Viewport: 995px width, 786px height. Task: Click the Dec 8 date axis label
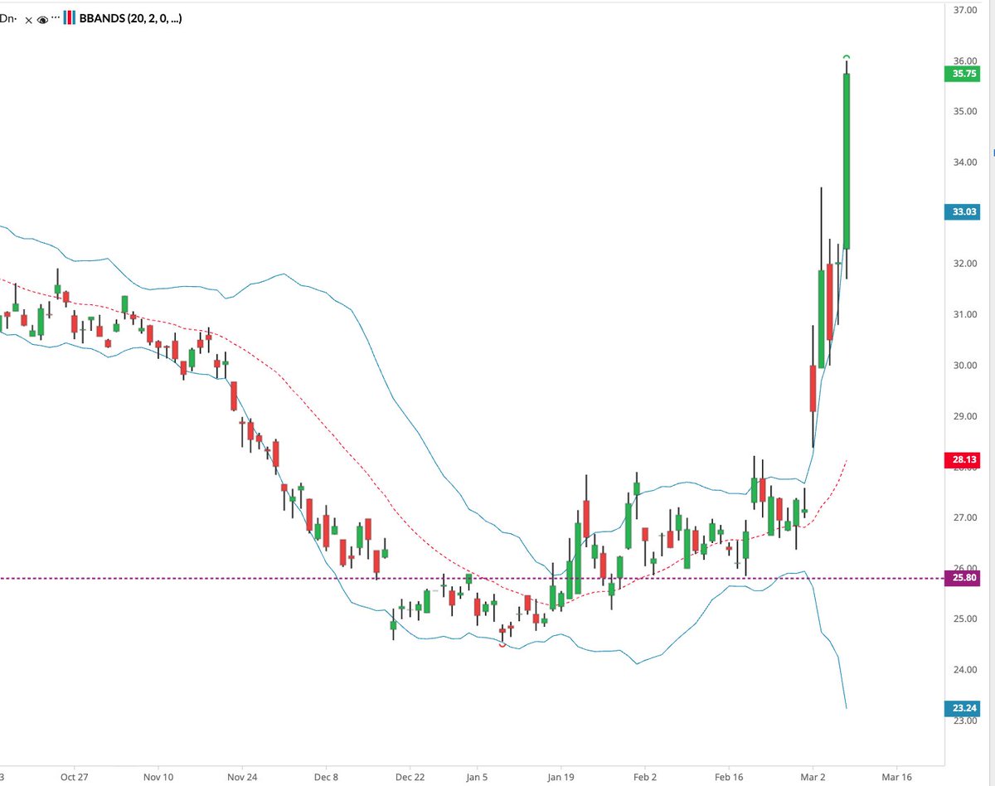coord(326,778)
